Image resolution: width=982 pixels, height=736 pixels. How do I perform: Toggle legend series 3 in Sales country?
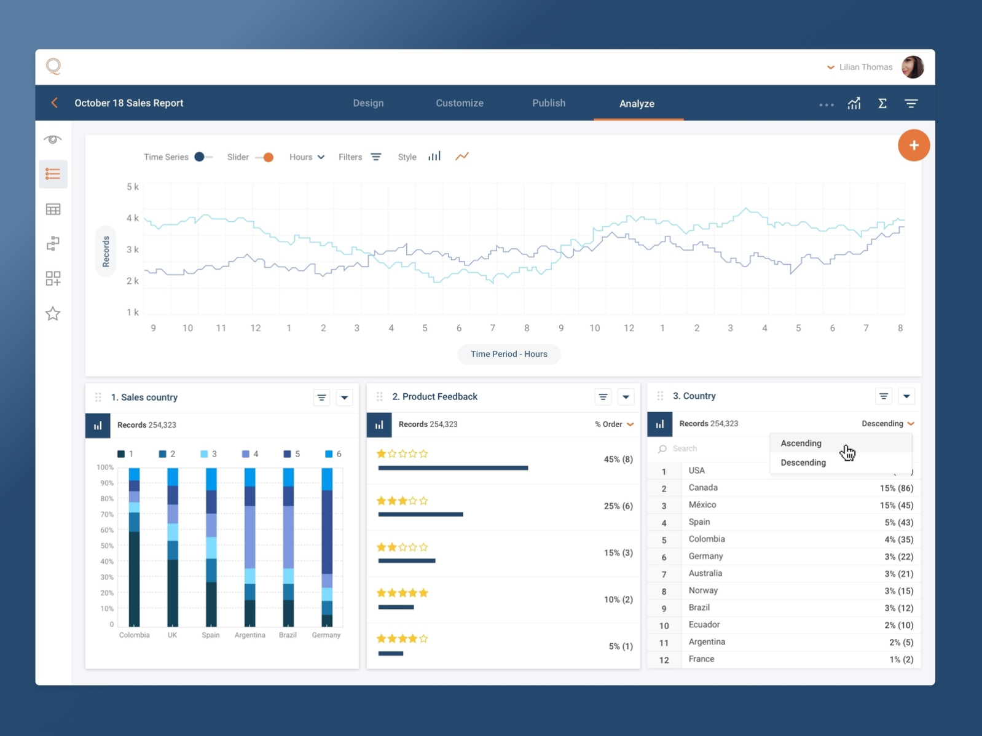[208, 454]
